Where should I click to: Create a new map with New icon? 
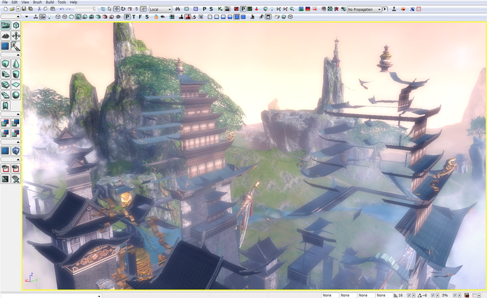[x=5, y=9]
